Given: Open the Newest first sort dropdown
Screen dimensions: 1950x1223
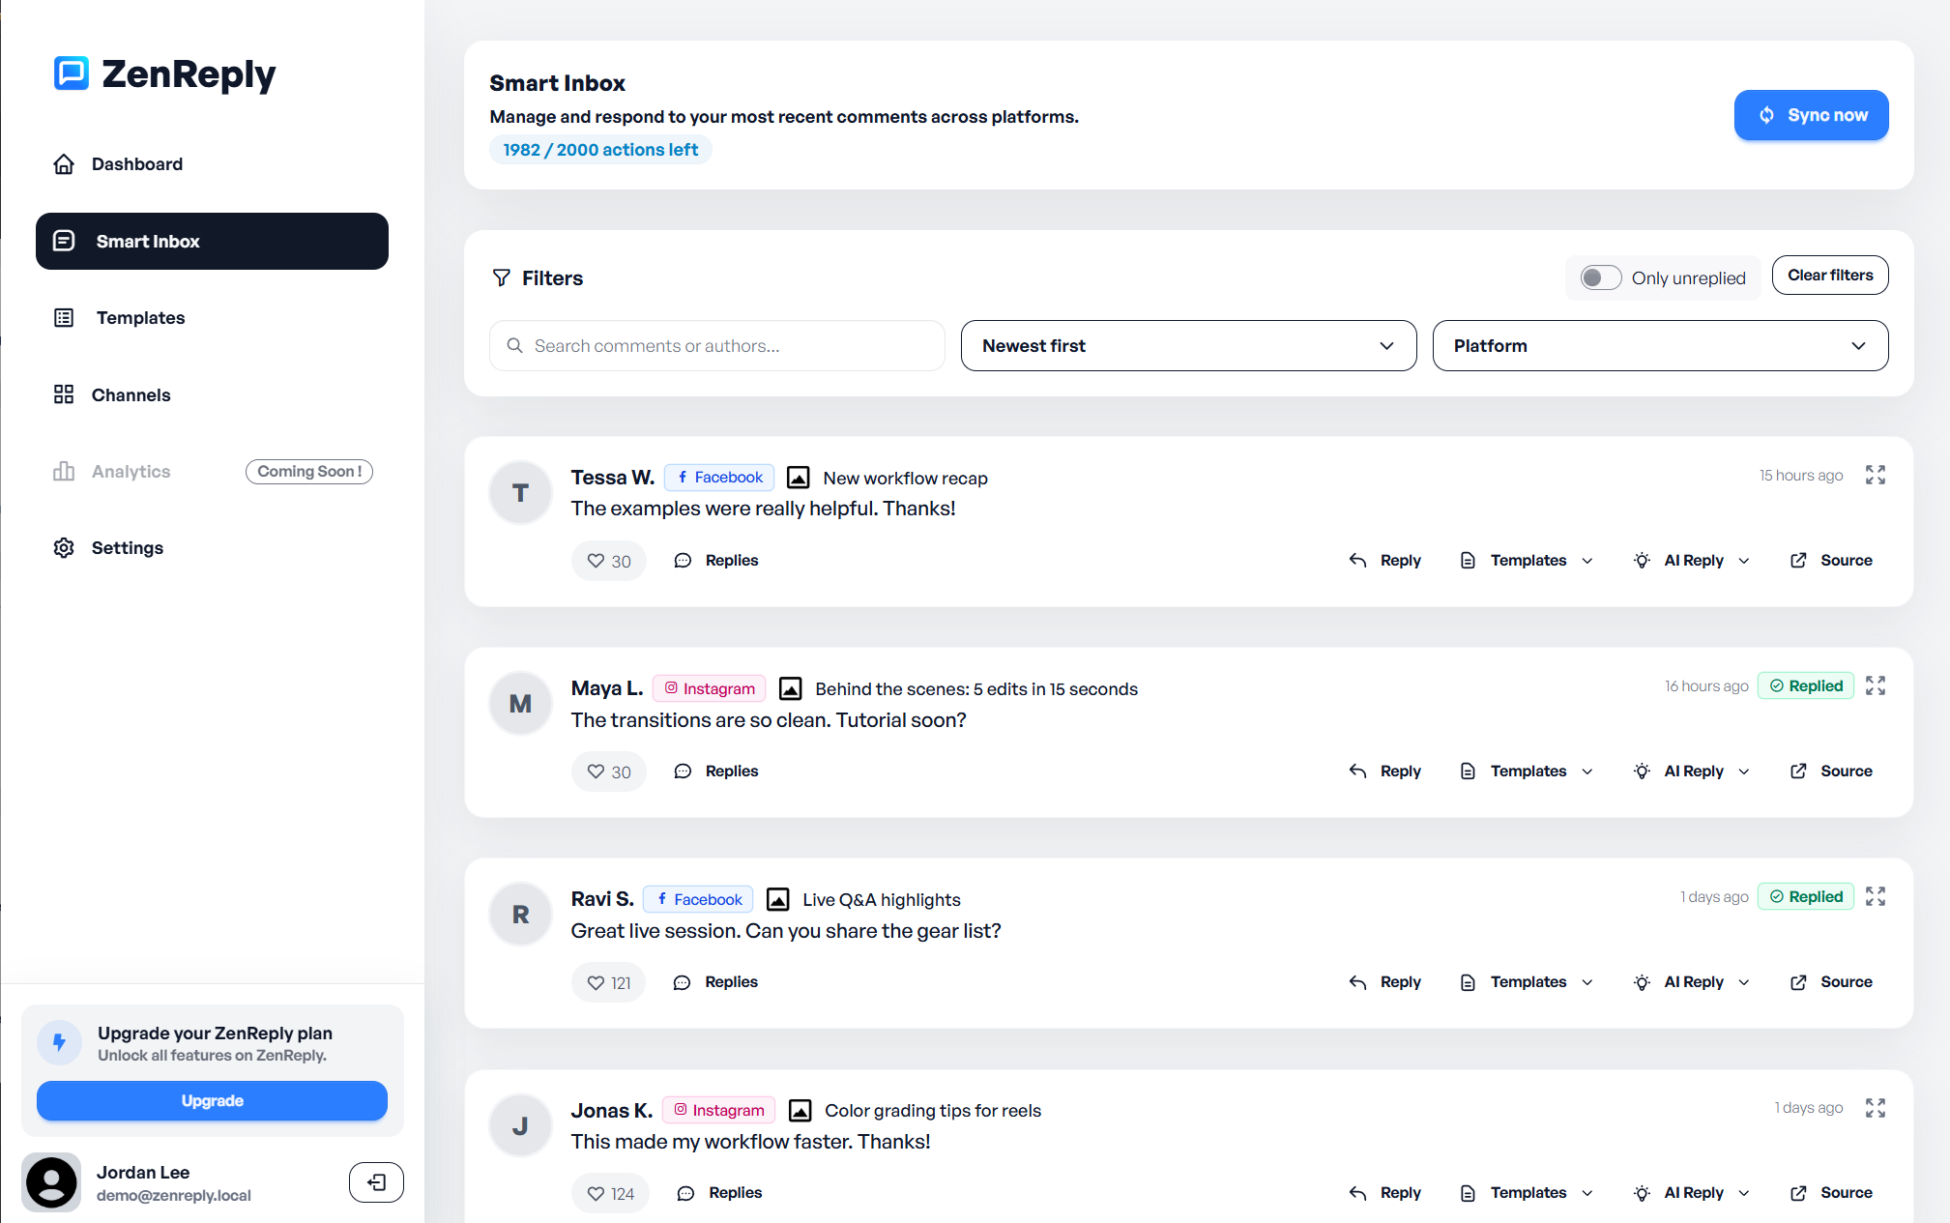Looking at the screenshot, I should click(1188, 345).
